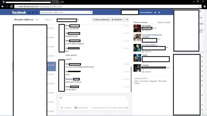Select the Skrzynka odbiorcza tab
This screenshot has height=116, width=207.
(x=24, y=20)
